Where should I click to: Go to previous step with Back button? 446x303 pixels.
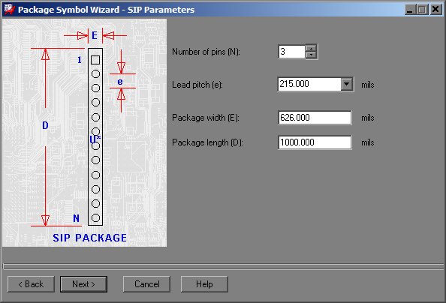point(31,284)
